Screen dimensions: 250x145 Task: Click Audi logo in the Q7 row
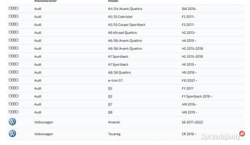coord(14,104)
